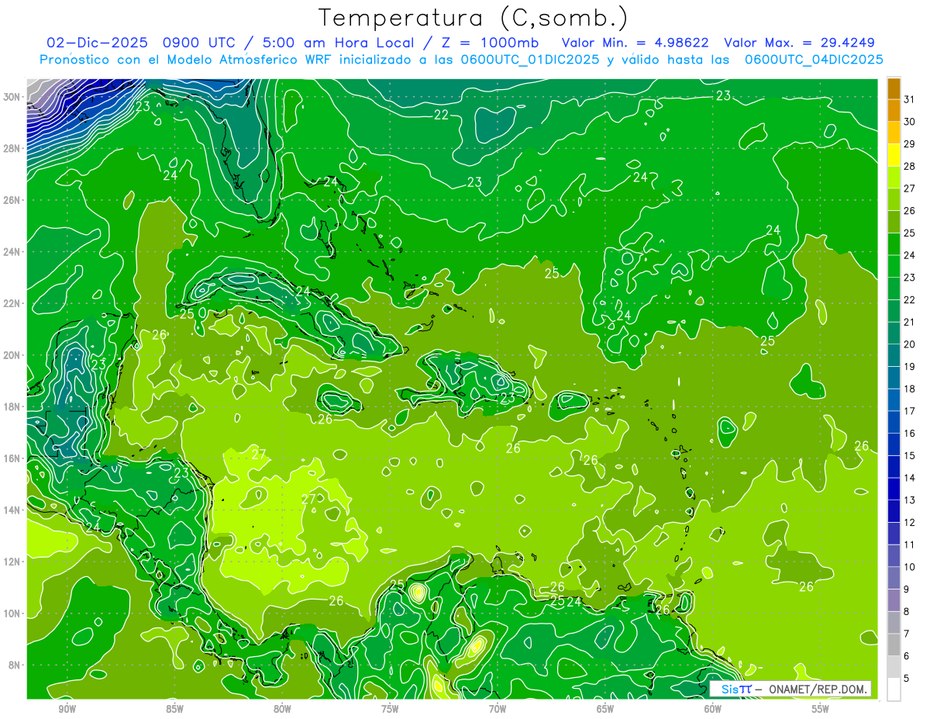Select "Valor Min. = 4.98622" text
The image size is (930, 719).
(634, 43)
